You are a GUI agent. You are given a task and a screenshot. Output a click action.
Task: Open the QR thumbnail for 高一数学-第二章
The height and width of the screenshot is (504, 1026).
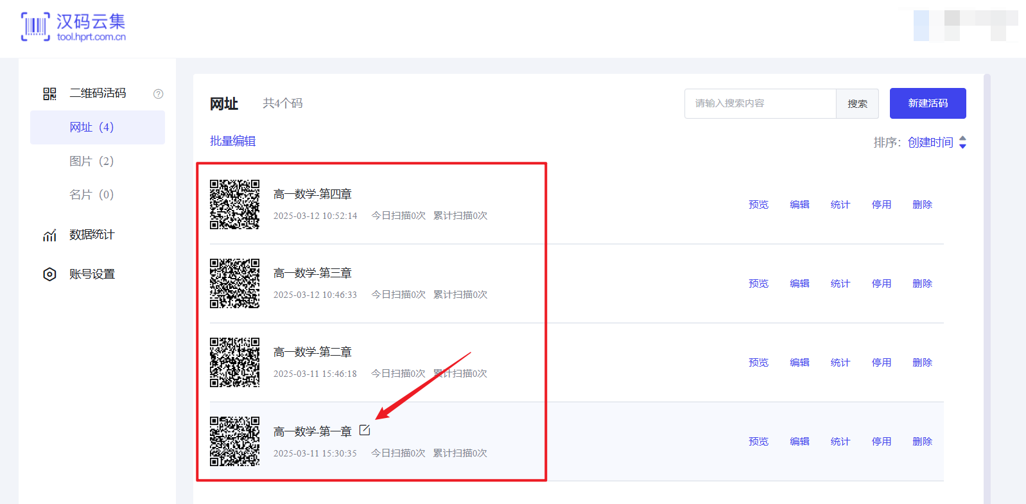[234, 362]
